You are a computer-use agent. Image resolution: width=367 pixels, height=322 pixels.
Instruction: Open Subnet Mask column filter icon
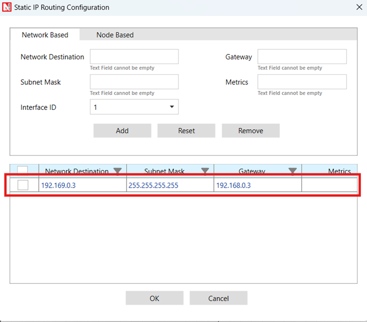coord(205,171)
